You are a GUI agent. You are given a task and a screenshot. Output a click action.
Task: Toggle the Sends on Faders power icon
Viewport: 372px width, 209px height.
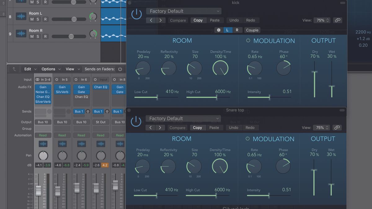point(120,69)
